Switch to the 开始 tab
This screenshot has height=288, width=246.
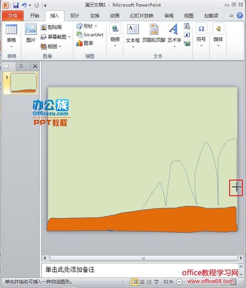pos(34,16)
